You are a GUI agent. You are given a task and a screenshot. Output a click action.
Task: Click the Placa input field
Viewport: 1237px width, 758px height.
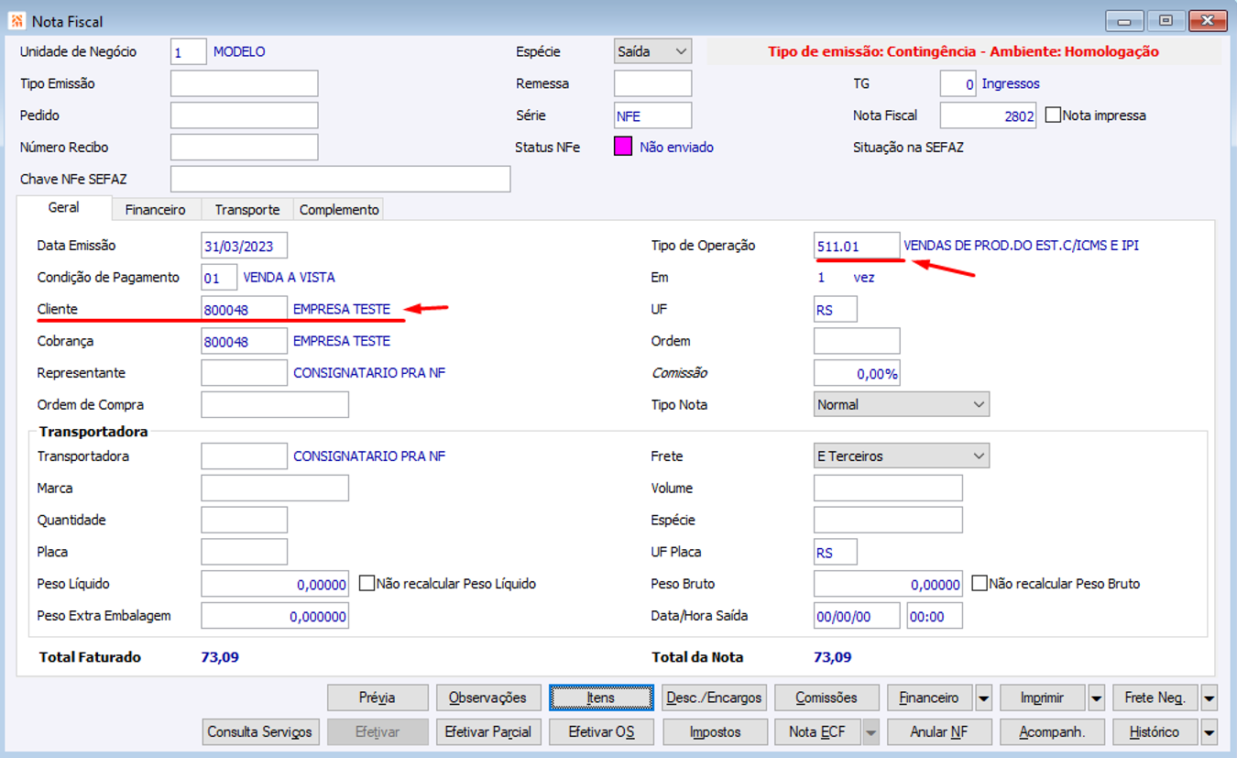(x=244, y=552)
